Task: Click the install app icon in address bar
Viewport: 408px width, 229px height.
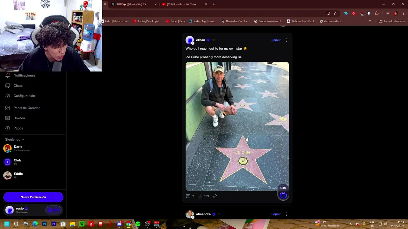Action: click(328, 13)
